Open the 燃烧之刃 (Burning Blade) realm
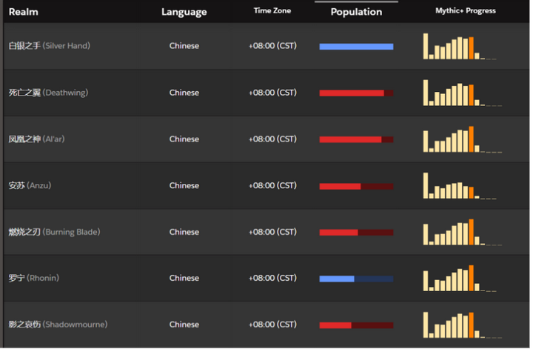 pos(54,232)
